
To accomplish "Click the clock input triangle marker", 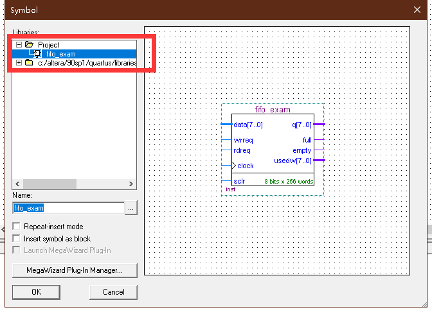I will [234, 166].
